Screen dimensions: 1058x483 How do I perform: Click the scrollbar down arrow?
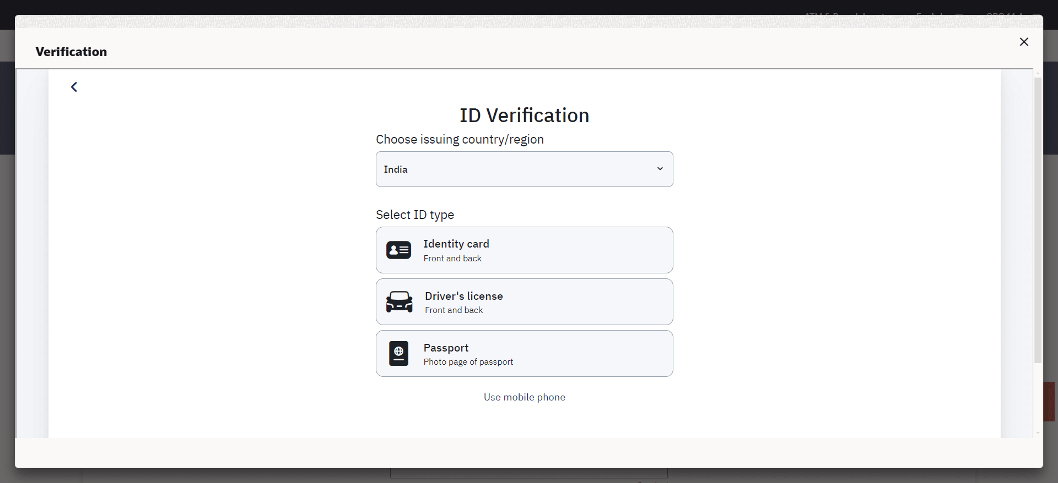[x=1038, y=433]
